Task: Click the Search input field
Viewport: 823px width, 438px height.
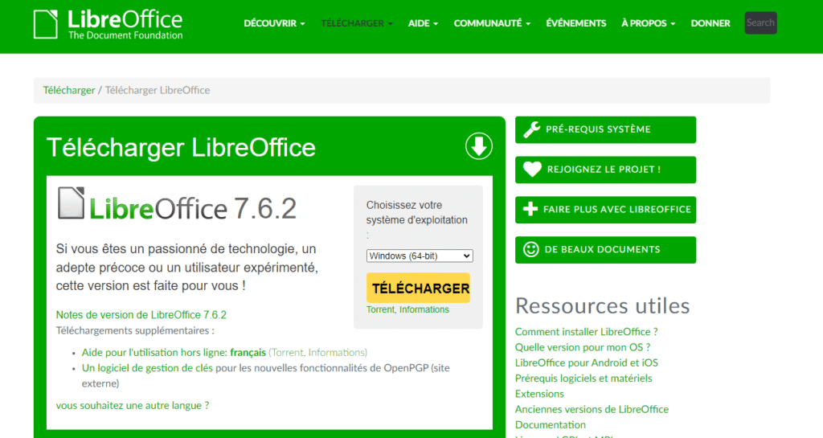Action: tap(760, 23)
